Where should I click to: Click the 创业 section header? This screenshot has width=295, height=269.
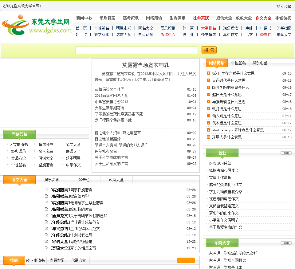coord(222,153)
